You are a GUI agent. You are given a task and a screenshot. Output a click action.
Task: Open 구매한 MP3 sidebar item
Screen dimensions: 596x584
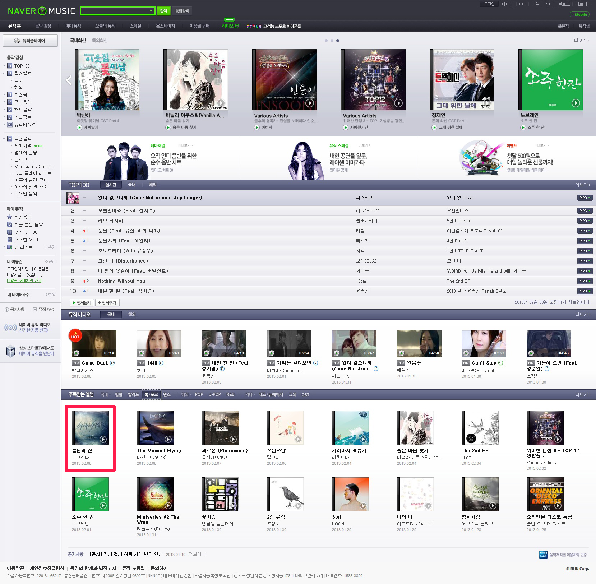click(x=26, y=240)
